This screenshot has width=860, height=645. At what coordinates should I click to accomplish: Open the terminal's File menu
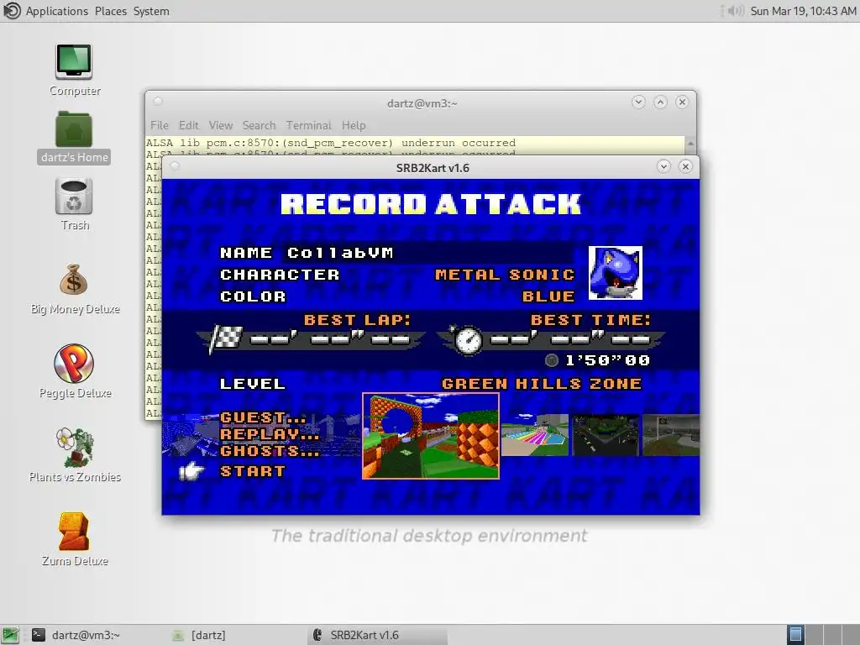coord(160,126)
